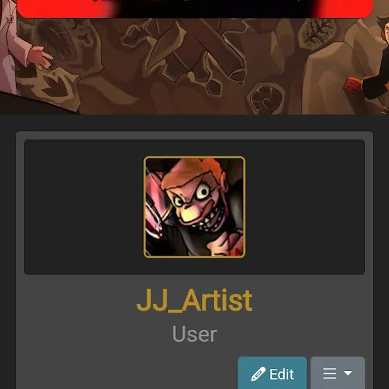Click the User role label
389x389 pixels.
click(194, 334)
